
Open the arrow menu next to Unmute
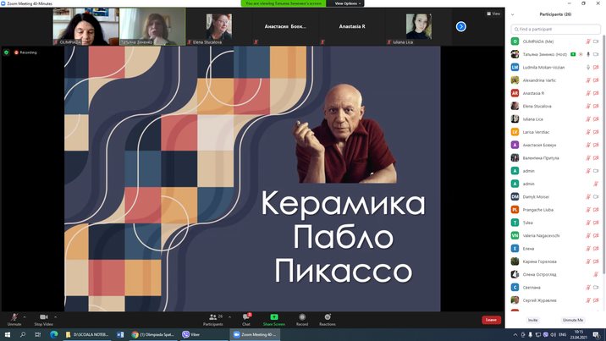coord(25,316)
